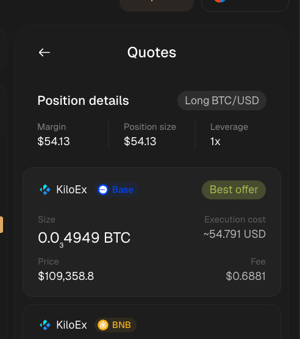Click the Position size value
Screen dimensions: 300x339
tap(140, 141)
